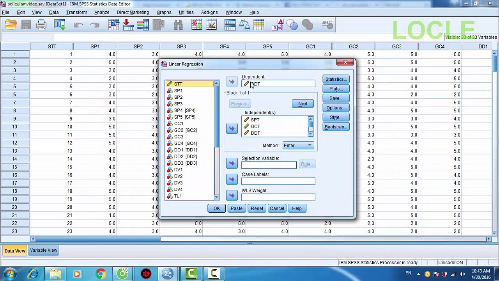Screen dimensions: 499x281
Task: Click arrow button for Case Labels
Action: click(x=232, y=179)
